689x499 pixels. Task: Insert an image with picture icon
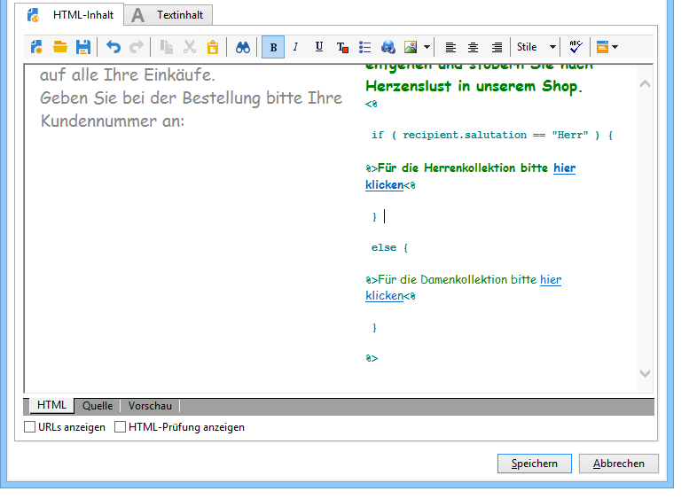pos(411,47)
